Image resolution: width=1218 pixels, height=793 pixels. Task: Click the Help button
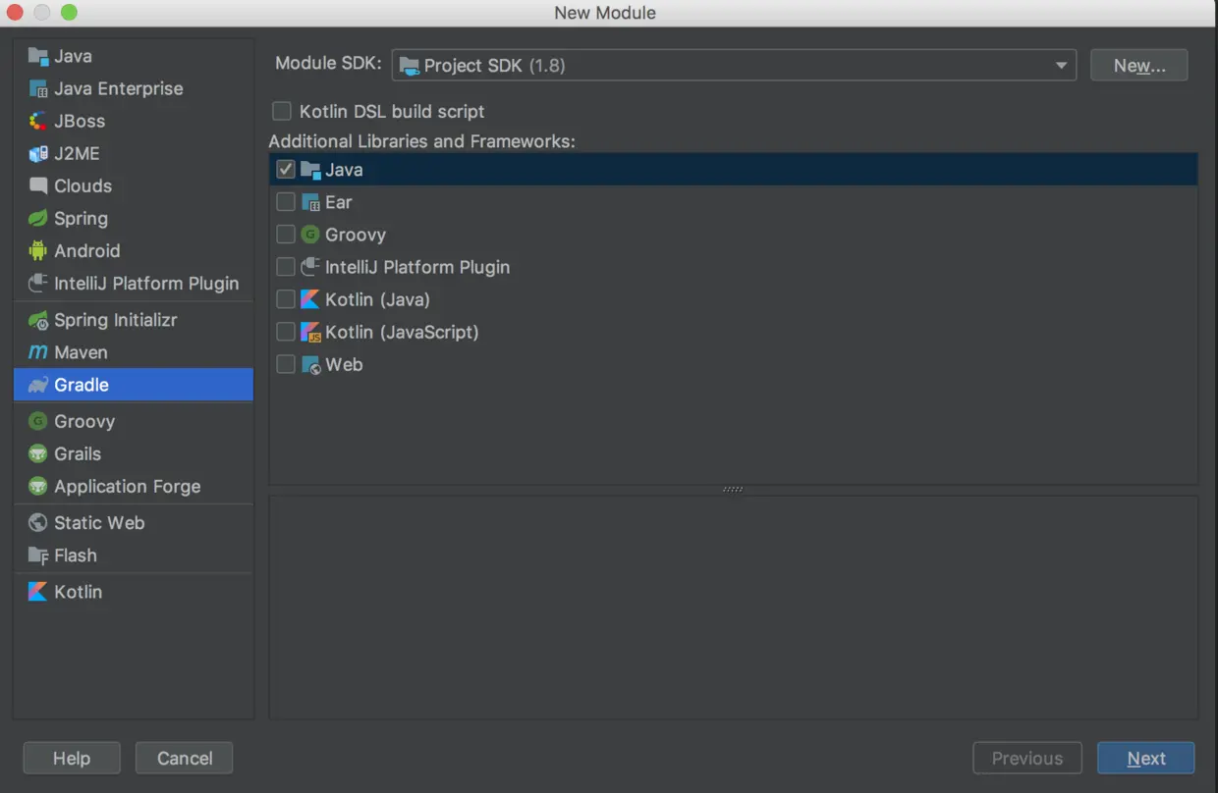coord(72,759)
